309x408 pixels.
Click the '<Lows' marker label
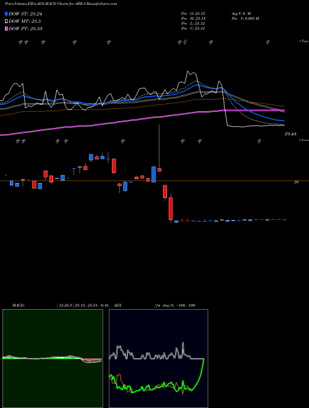coord(304,140)
